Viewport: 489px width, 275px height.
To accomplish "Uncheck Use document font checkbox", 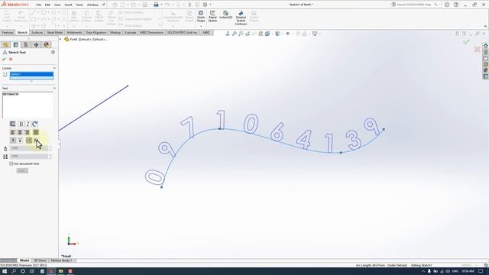I will [x=11, y=163].
